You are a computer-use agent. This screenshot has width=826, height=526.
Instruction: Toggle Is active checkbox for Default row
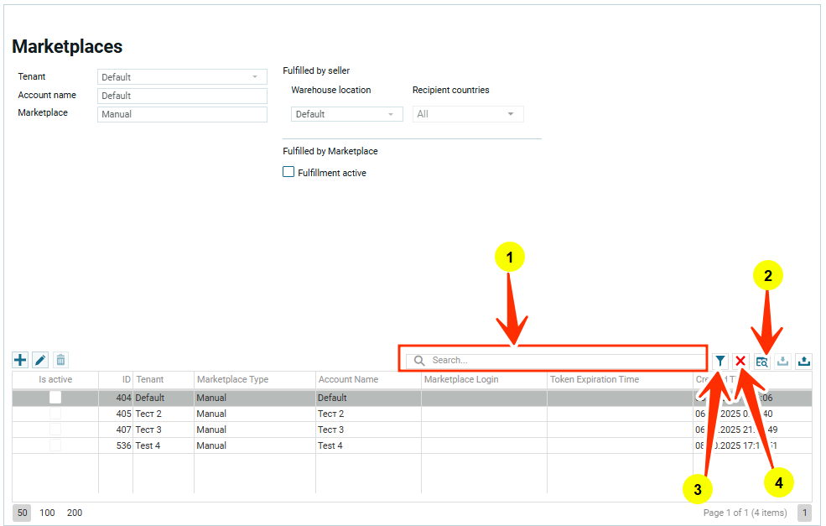[55, 398]
